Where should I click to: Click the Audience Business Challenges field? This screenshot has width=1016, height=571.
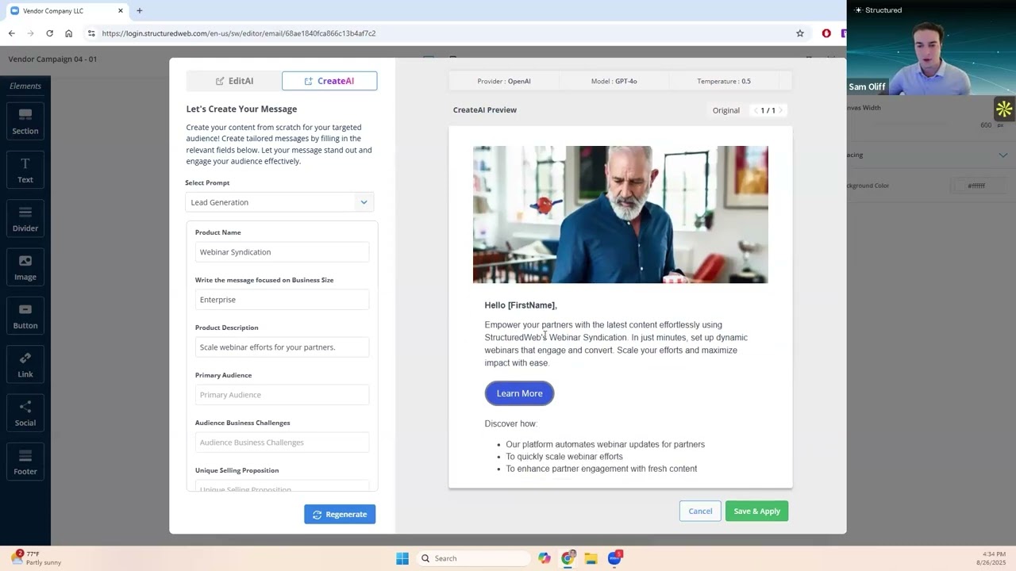pos(282,443)
